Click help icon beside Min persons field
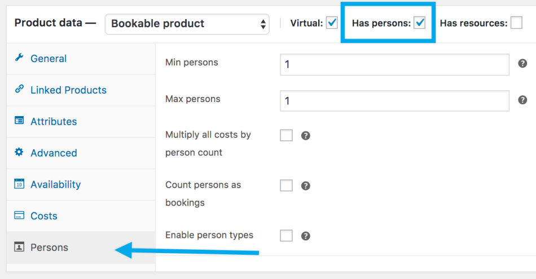The width and height of the screenshot is (536, 279). [x=522, y=64]
